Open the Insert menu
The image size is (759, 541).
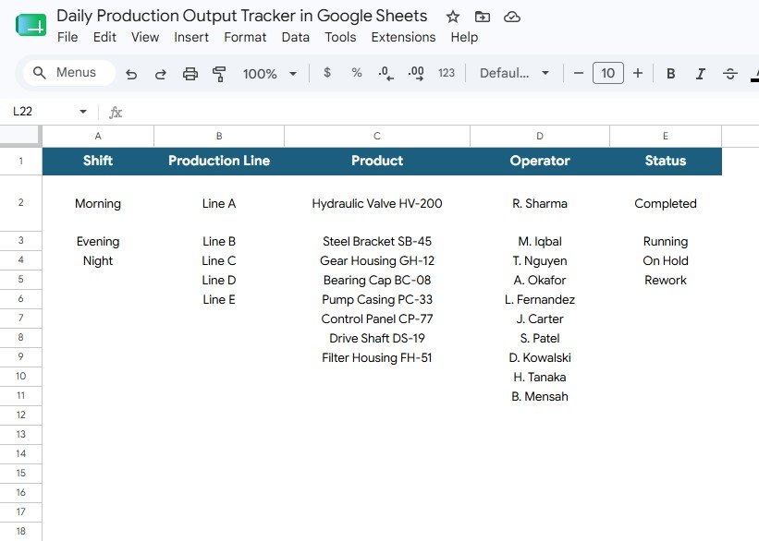191,37
